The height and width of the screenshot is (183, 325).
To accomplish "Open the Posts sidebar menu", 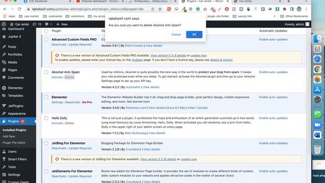I will click(12, 47).
